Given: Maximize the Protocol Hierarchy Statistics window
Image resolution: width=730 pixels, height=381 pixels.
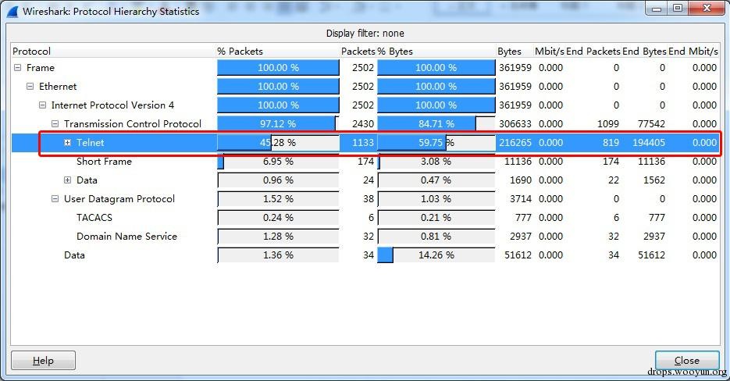Looking at the screenshot, I should [678, 8].
